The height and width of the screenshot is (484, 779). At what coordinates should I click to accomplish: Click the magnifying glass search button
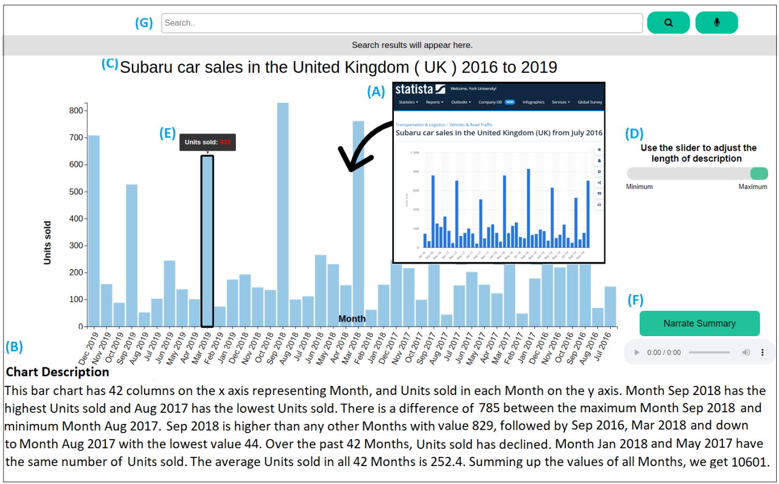point(668,23)
